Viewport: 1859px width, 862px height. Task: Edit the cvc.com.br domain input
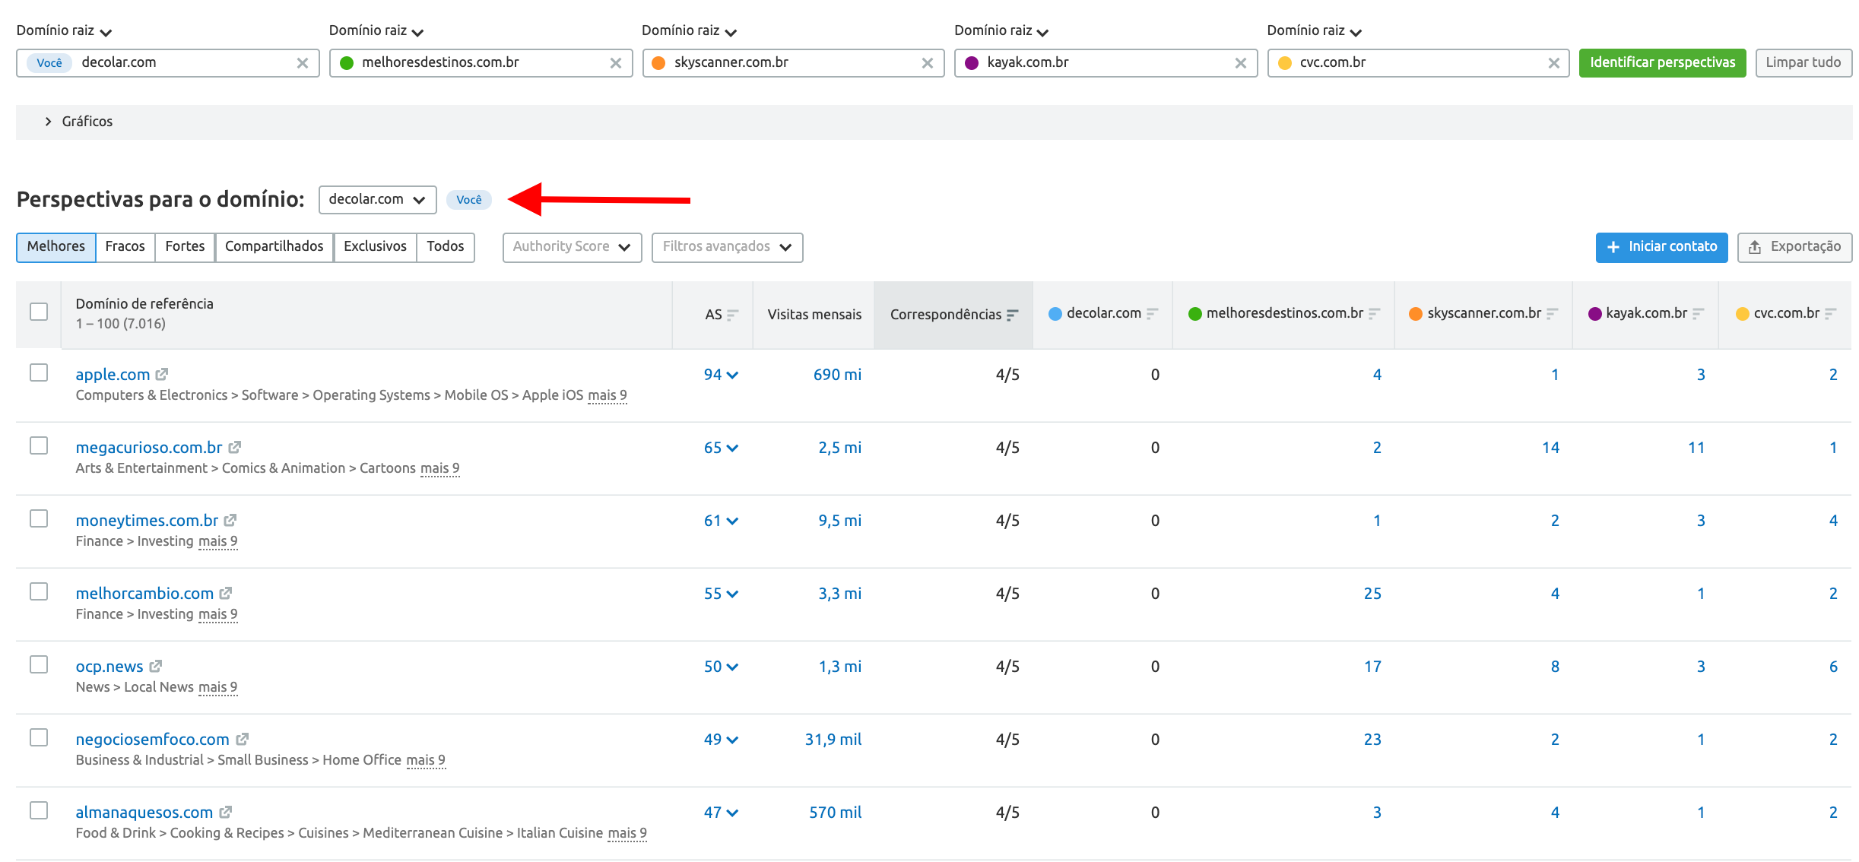point(1419,63)
